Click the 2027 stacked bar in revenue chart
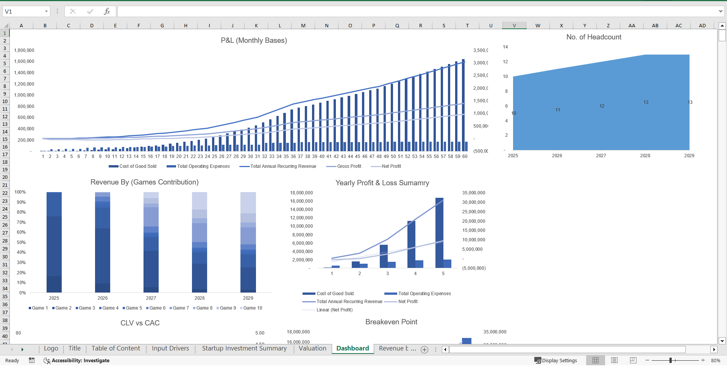 click(x=151, y=242)
